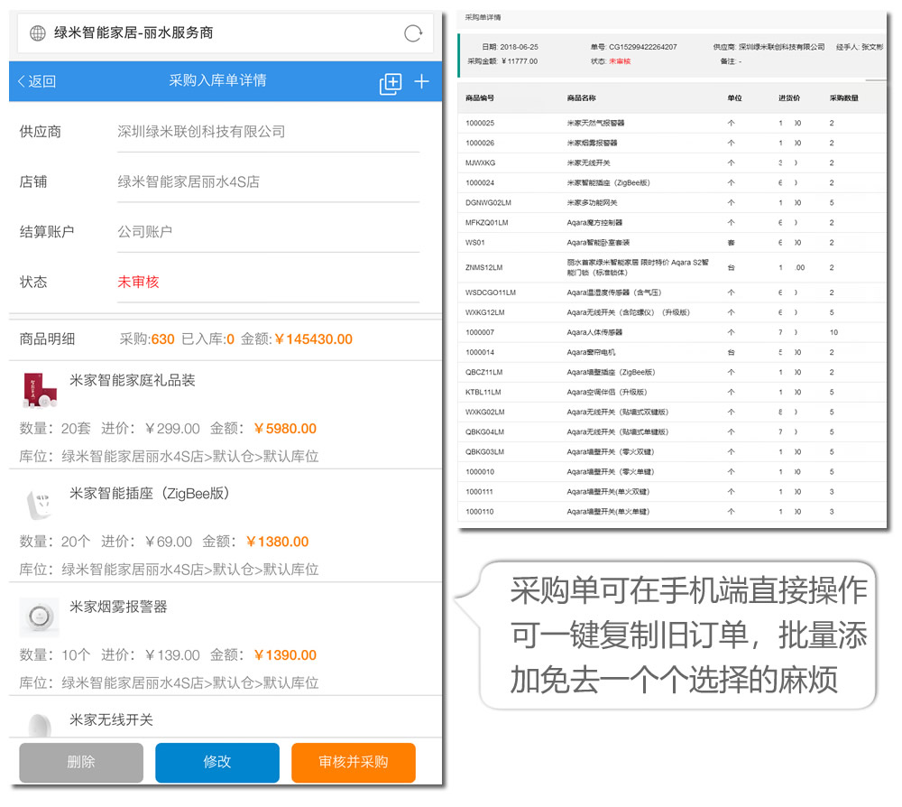The image size is (902, 807).
Task: Click red 未审核 status in desktop detail
Action: [x=620, y=61]
